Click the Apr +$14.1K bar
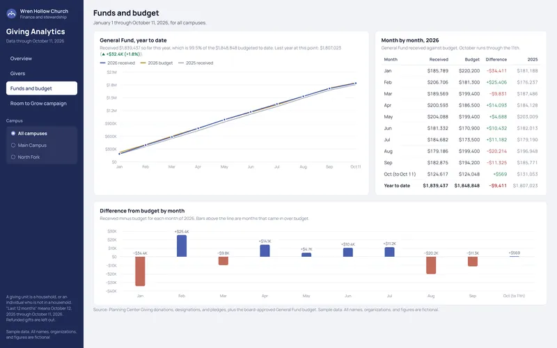 (x=265, y=251)
